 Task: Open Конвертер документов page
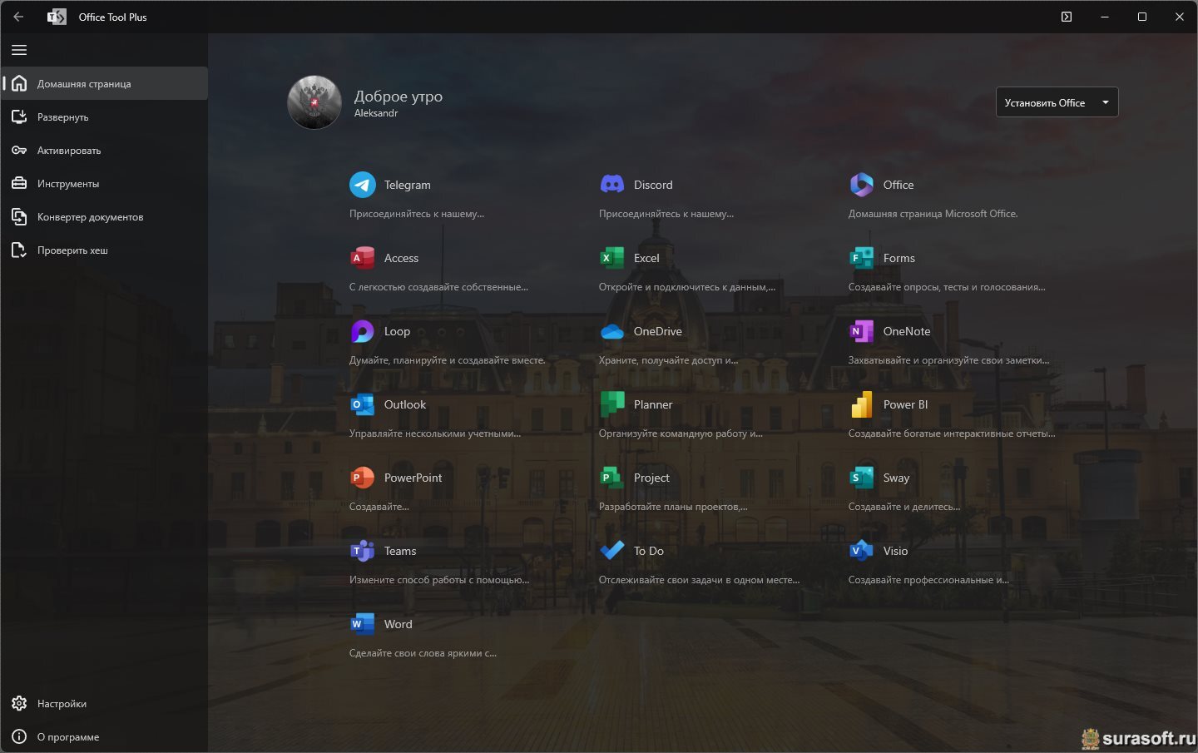tap(105, 216)
